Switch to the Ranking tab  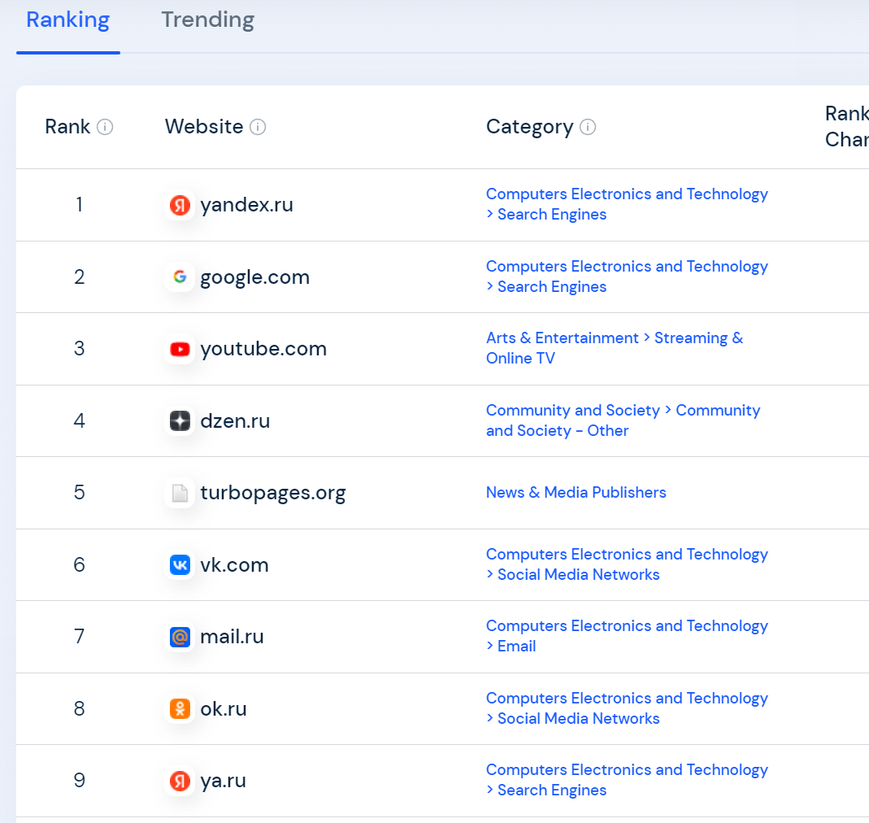point(68,20)
